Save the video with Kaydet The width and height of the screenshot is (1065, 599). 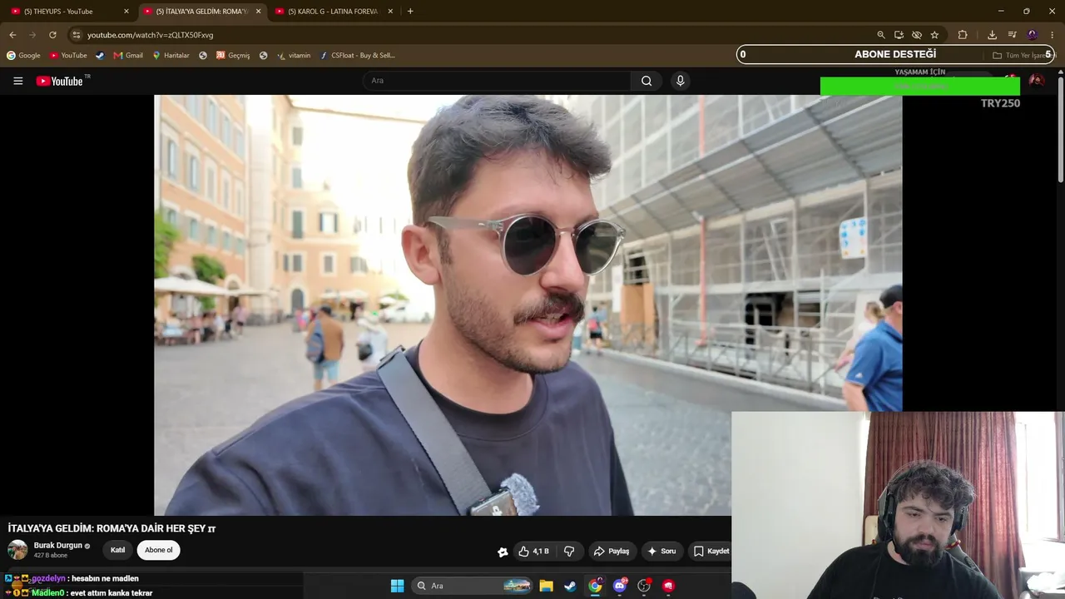[x=711, y=551]
